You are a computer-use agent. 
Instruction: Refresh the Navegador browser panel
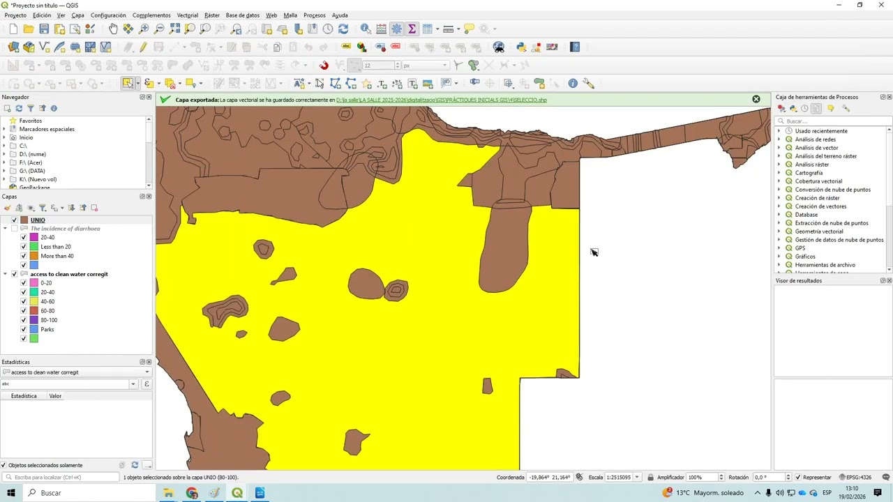point(19,108)
